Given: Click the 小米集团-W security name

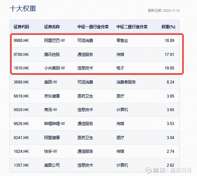Looking at the screenshot, I should [54, 68].
